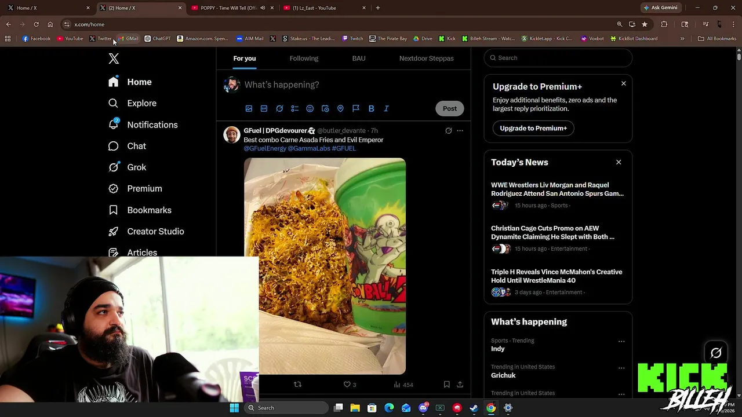Switch to the For you tab
Viewport: 742px width, 417px height.
click(x=245, y=58)
